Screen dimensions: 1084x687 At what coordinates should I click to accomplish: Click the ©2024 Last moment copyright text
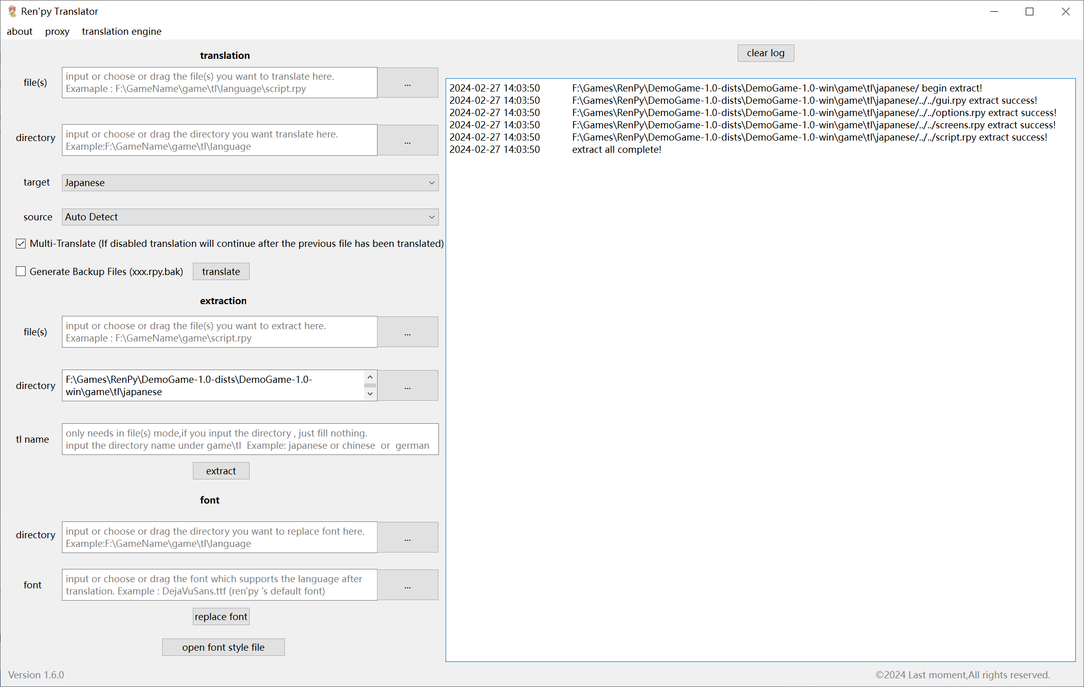tap(963, 675)
